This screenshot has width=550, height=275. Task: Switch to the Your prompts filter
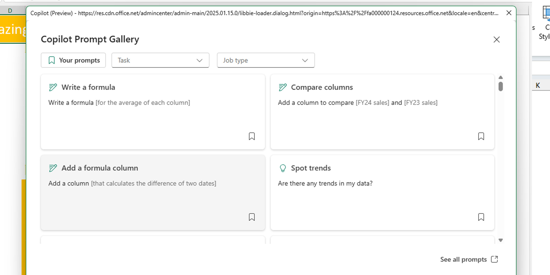[x=73, y=60]
